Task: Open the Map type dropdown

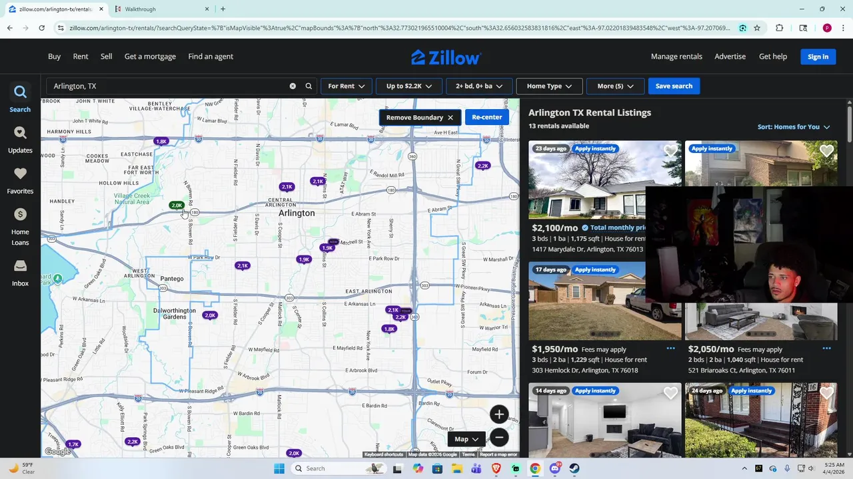Action: [x=467, y=439]
